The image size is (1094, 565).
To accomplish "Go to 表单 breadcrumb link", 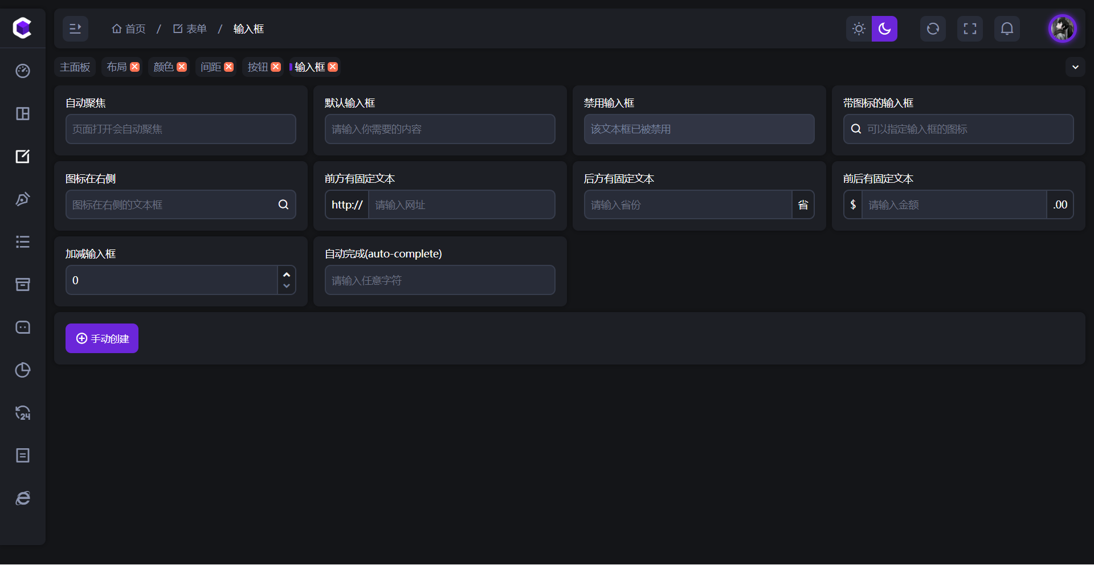I will 190,28.
